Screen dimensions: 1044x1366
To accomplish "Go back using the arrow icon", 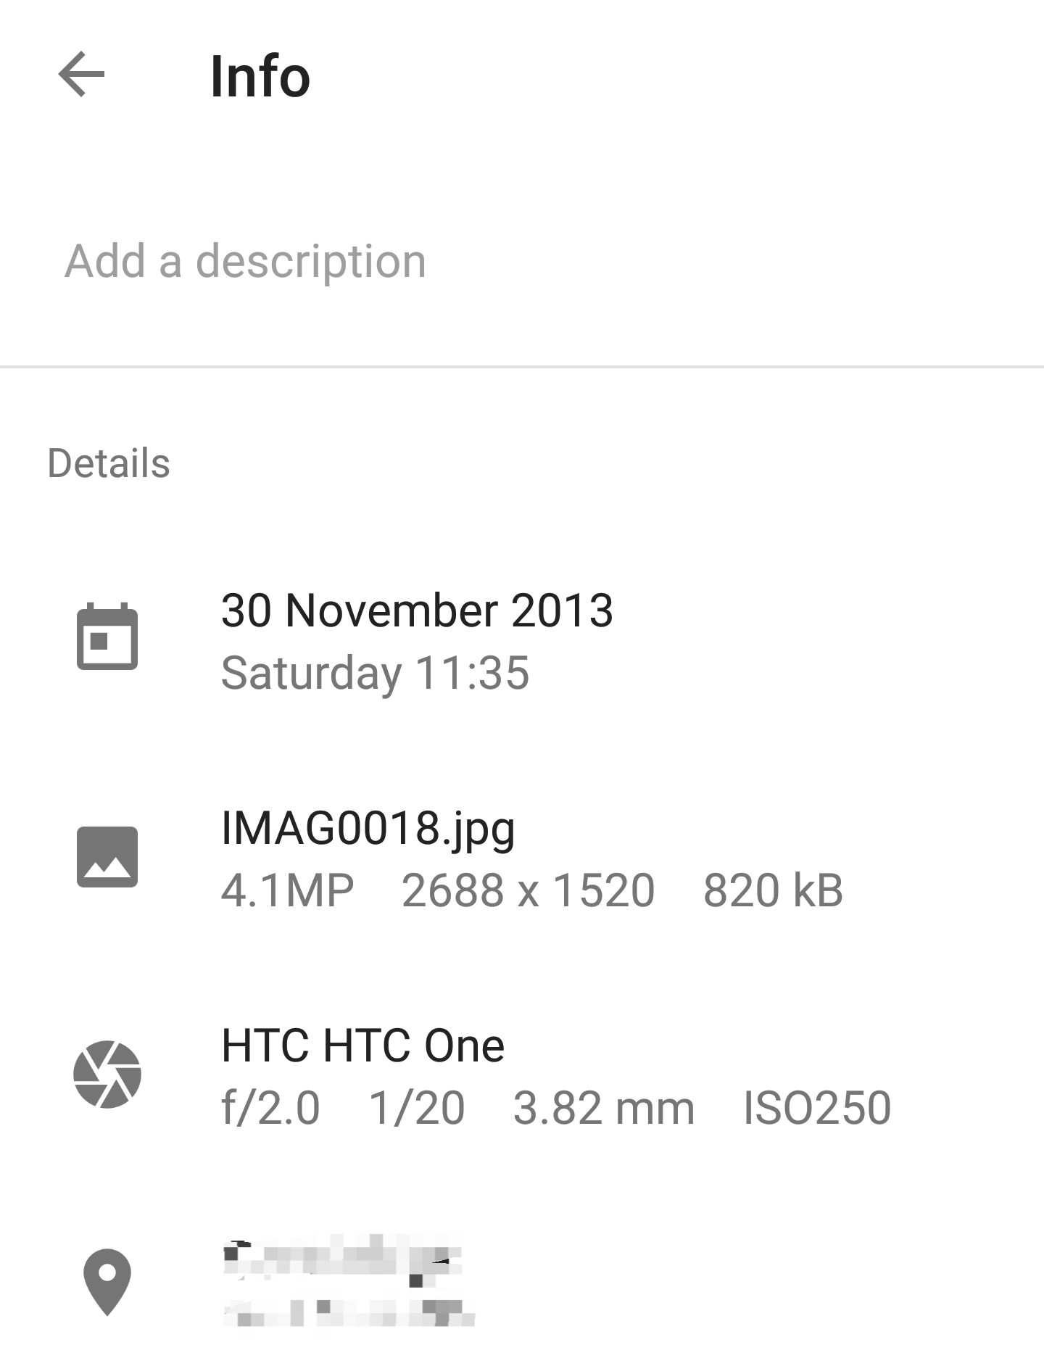I will pyautogui.click(x=81, y=74).
